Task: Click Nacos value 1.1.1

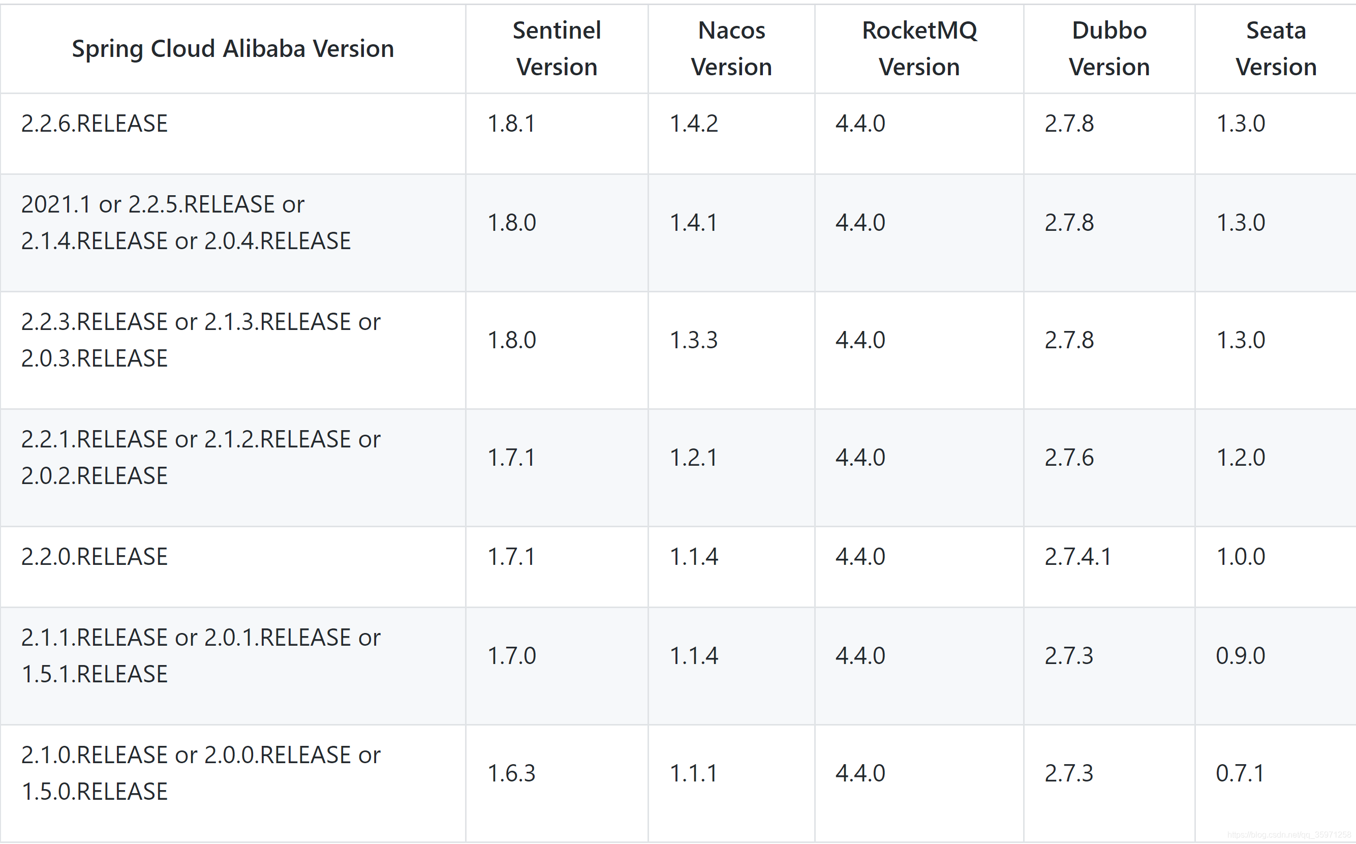Action: tap(694, 773)
